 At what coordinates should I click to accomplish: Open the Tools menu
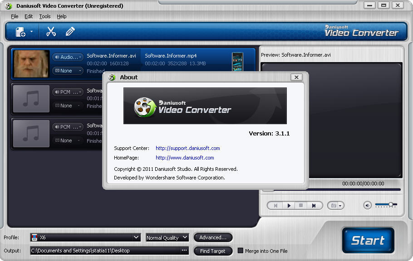click(45, 16)
